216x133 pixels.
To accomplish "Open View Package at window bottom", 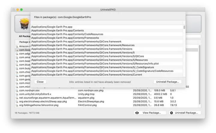I will tap(150, 113).
